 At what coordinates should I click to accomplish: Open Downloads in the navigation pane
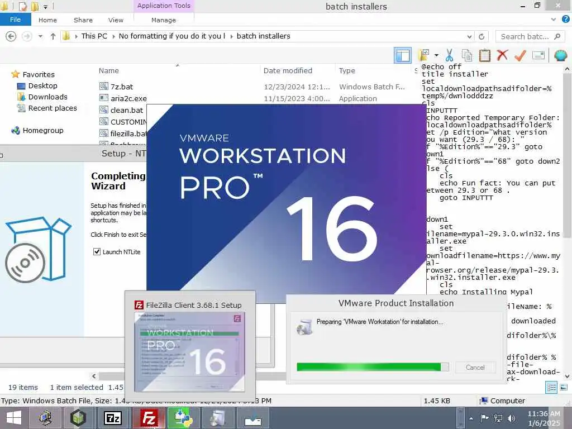click(x=48, y=97)
